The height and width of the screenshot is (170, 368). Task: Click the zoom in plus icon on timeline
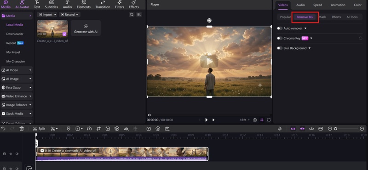[x=362, y=129]
